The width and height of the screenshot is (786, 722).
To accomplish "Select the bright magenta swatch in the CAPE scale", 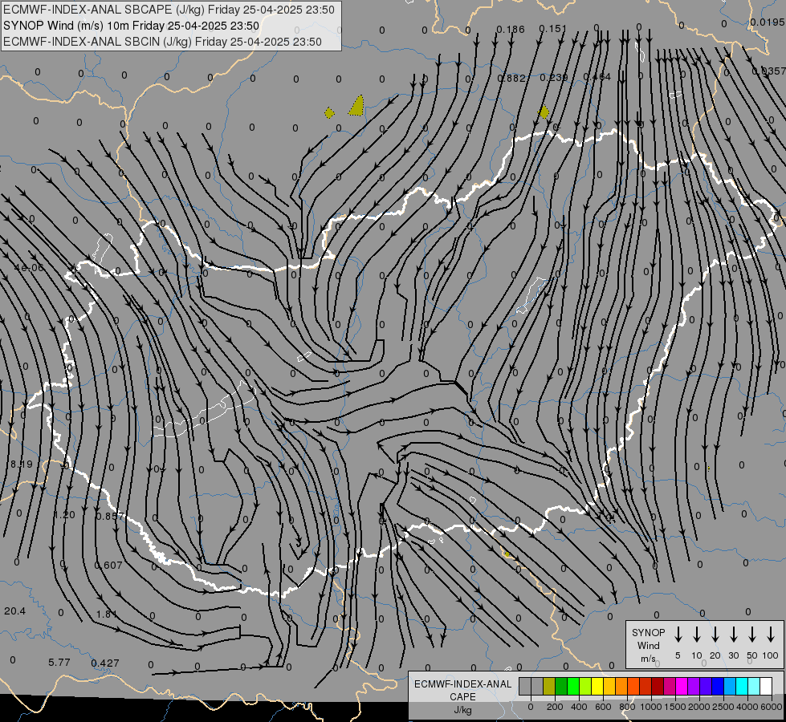I will [x=682, y=686].
